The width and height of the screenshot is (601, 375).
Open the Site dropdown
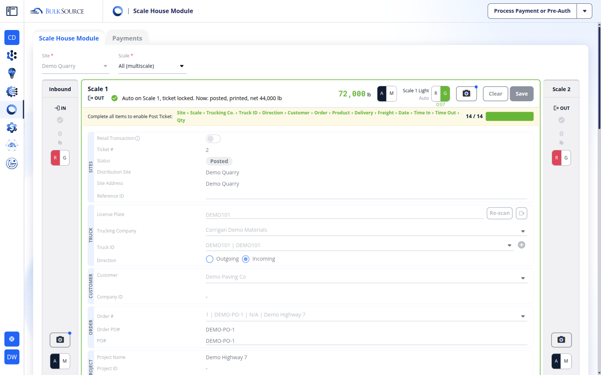[x=76, y=66]
